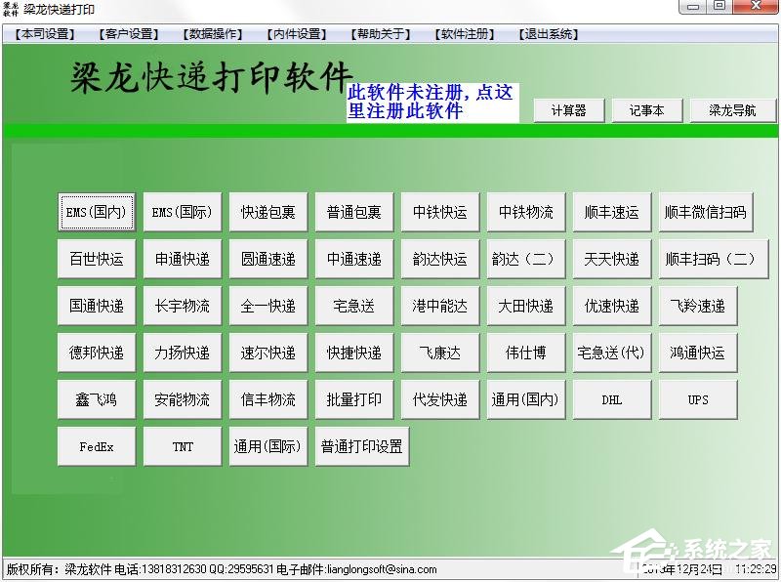The height and width of the screenshot is (582, 781).
Task: Choose 申通快递 courier
Action: point(183,259)
